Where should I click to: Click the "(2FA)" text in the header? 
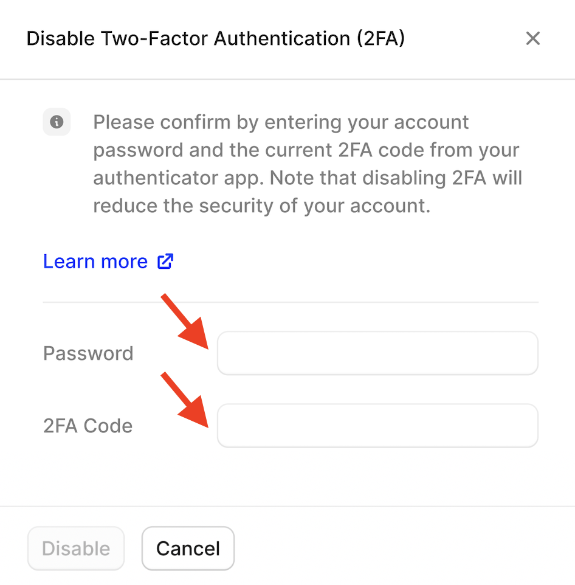click(x=380, y=38)
